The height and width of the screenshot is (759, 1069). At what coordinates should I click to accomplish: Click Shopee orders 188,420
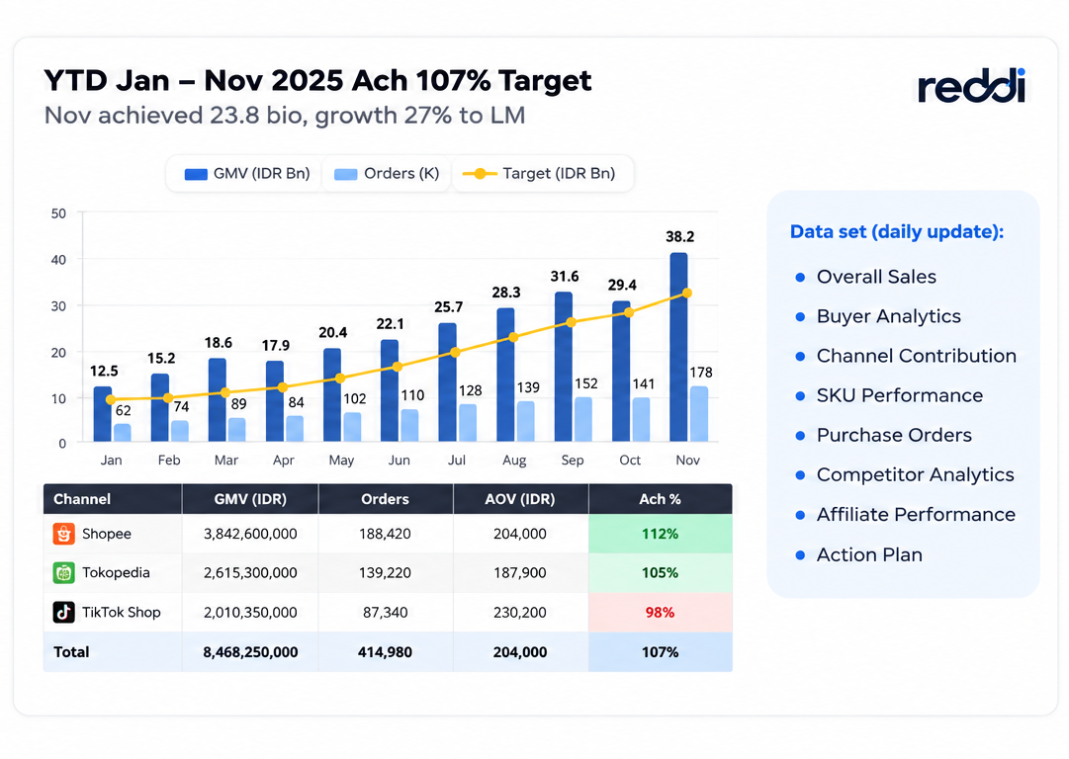click(x=386, y=534)
